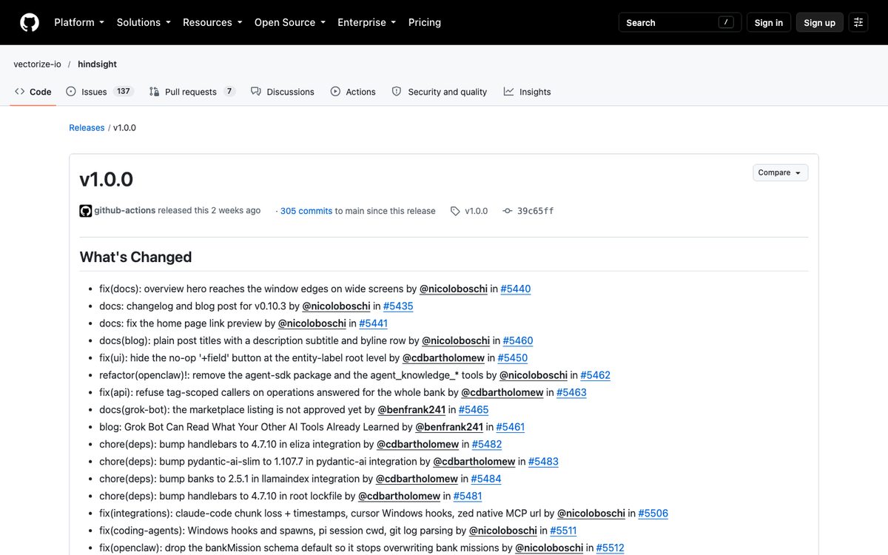The height and width of the screenshot is (555, 888).
Task: Expand the Solutions menu
Action: pos(144,22)
